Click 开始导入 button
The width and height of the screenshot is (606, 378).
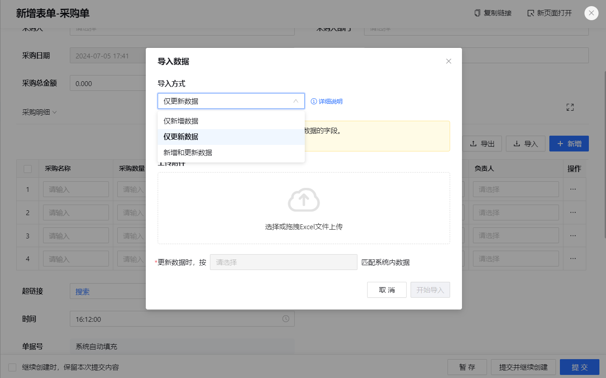click(x=430, y=290)
